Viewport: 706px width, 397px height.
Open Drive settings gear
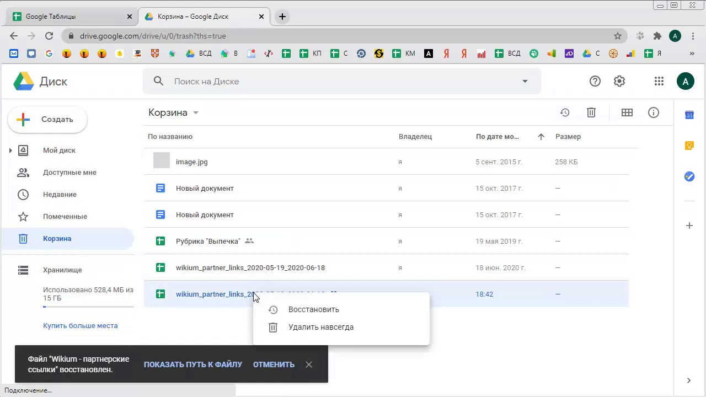619,81
